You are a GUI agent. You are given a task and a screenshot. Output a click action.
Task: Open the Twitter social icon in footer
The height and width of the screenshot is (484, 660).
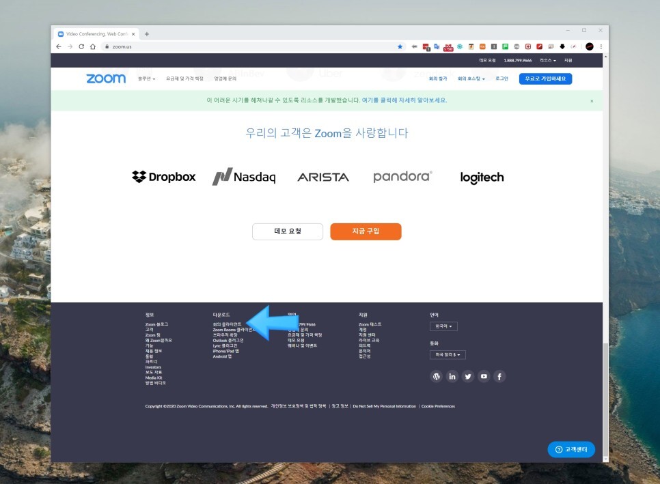468,376
